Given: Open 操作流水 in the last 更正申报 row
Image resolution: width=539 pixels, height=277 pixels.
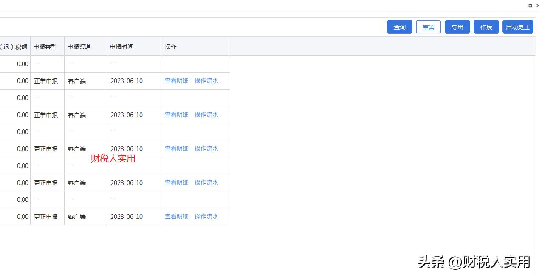Looking at the screenshot, I should point(206,216).
